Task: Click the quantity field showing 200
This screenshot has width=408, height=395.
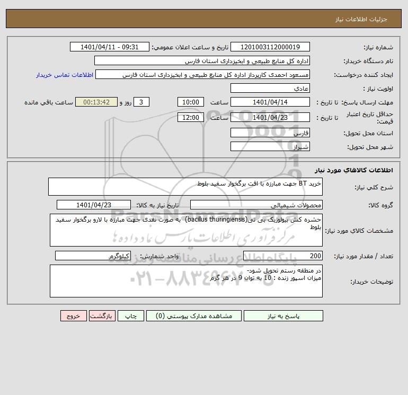Action: [283, 256]
